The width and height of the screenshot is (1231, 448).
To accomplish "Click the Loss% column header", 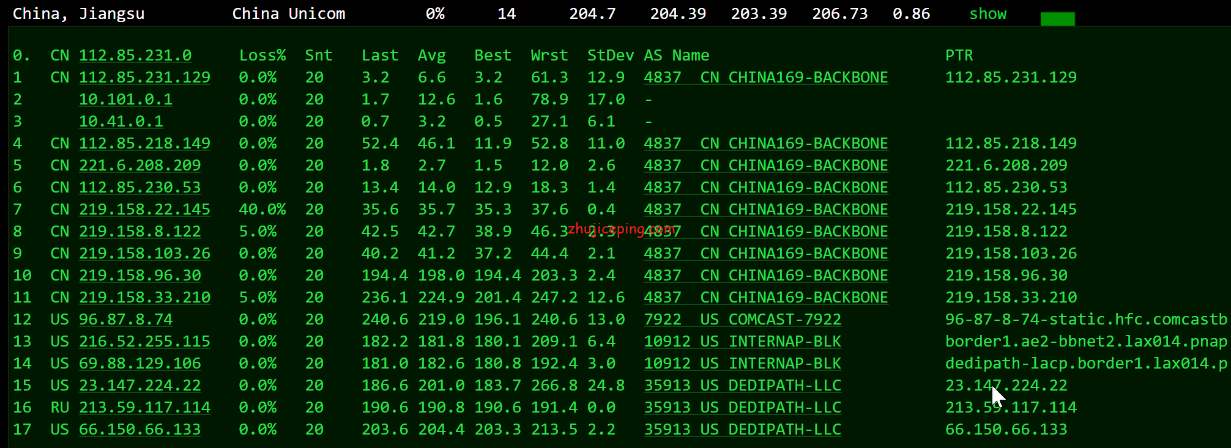I will 262,56.
